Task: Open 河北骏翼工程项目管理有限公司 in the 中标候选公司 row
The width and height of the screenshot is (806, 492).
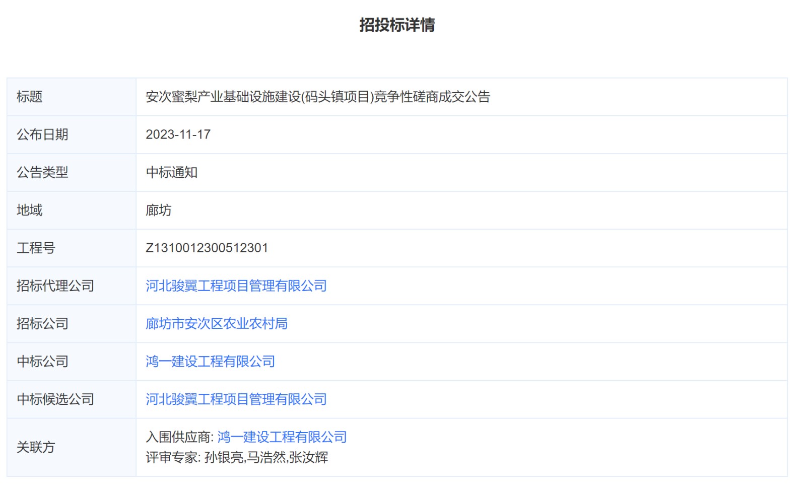Action: tap(236, 399)
